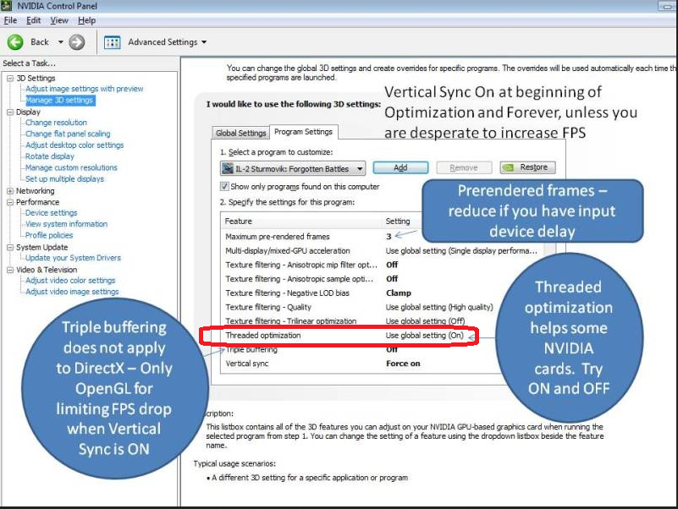Open View system information

tap(66, 224)
